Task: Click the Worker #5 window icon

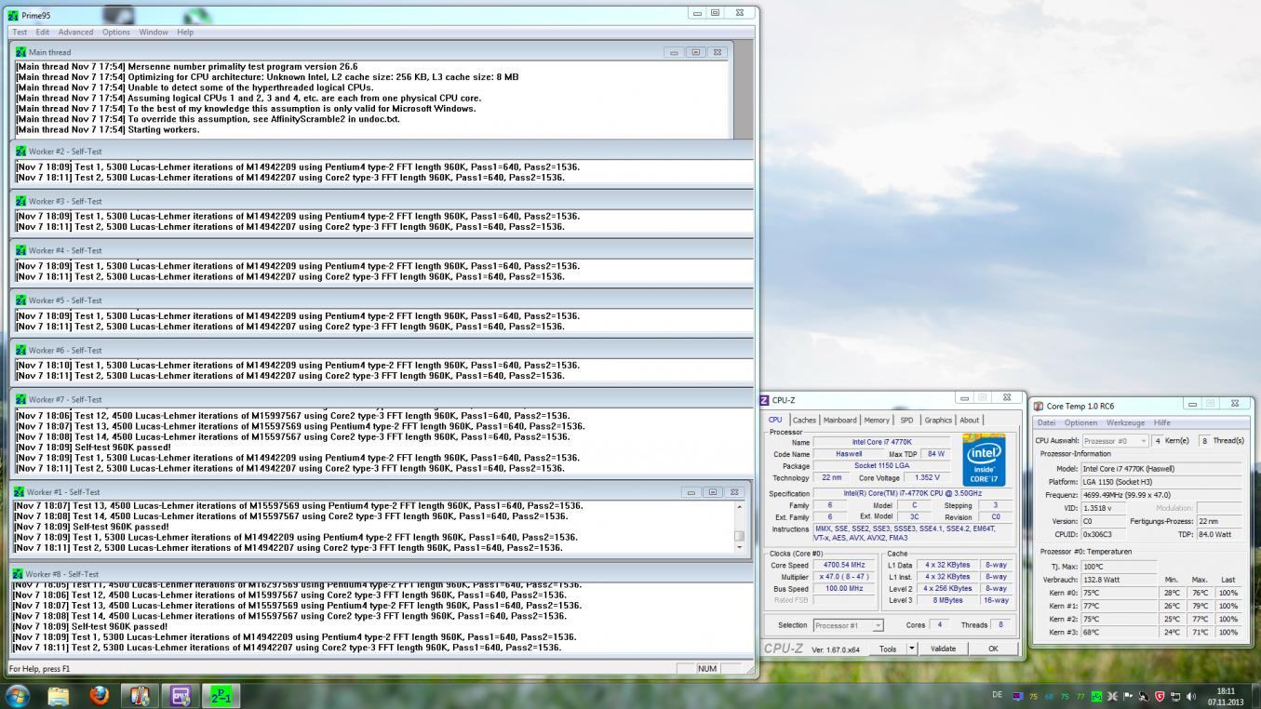Action: 21,301
